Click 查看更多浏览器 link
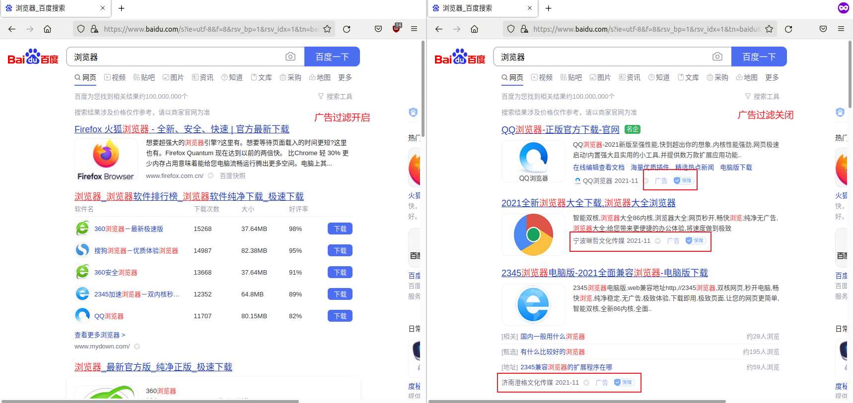The height and width of the screenshot is (403, 853). point(100,335)
